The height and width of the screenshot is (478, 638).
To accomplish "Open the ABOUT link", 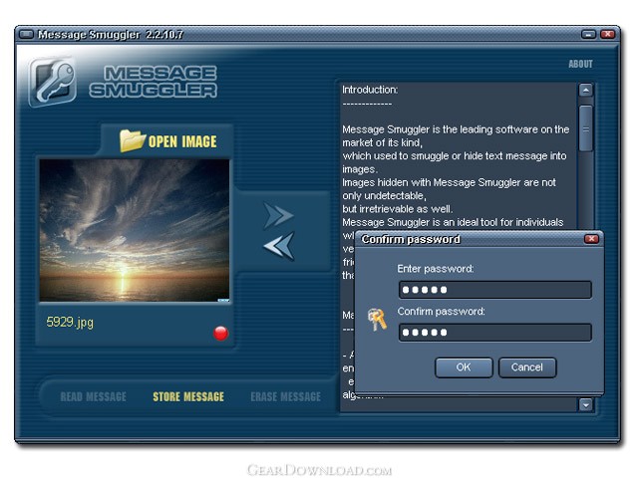I will point(580,64).
